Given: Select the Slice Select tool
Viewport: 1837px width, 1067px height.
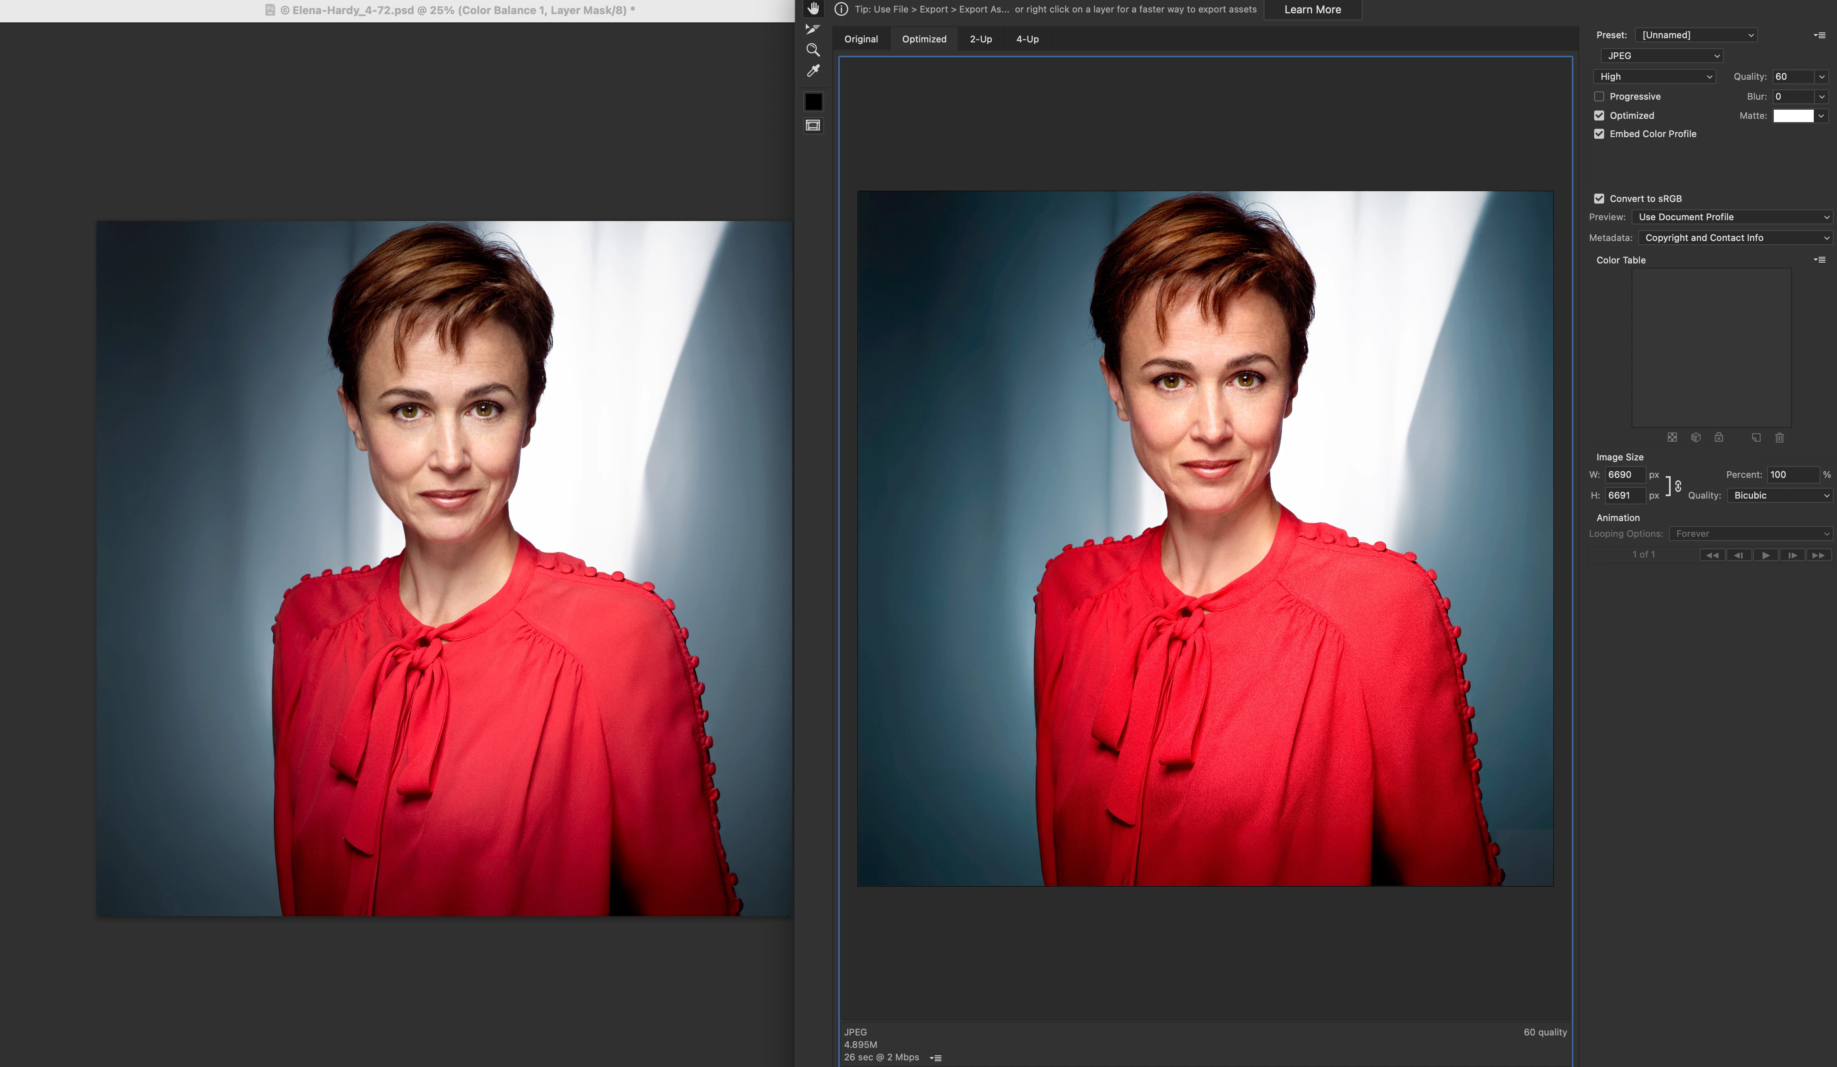Looking at the screenshot, I should click(813, 29).
